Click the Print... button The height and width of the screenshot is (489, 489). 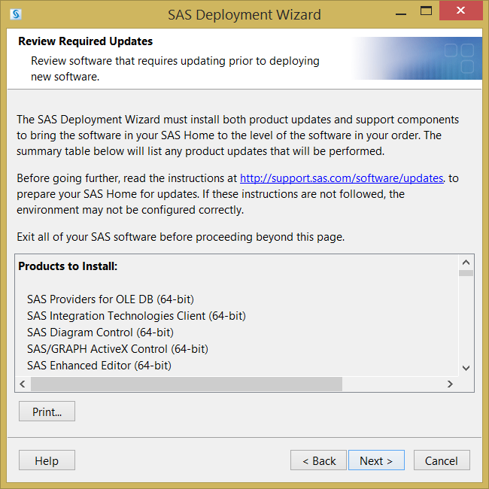coord(47,412)
